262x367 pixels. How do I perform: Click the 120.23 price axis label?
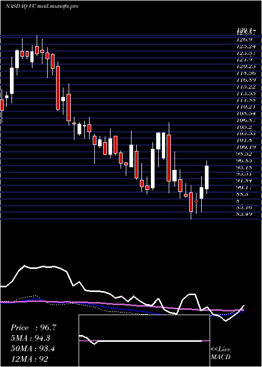pyautogui.click(x=246, y=67)
